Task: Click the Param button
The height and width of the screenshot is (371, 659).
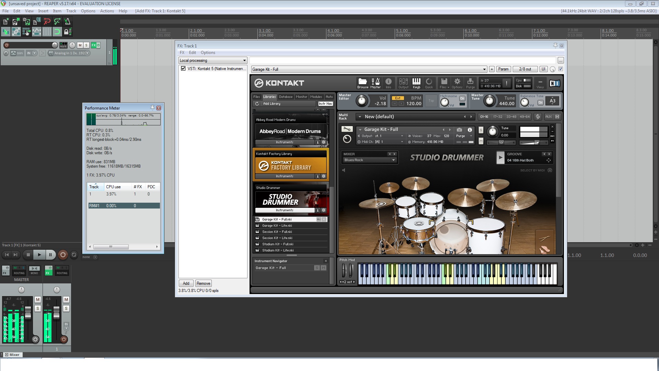Action: coord(503,69)
